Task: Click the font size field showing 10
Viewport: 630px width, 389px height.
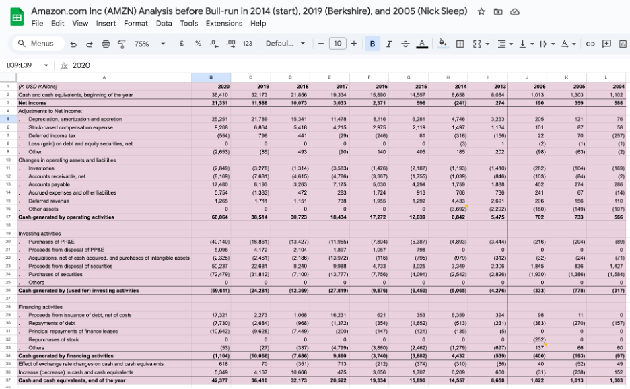Action: tap(337, 43)
